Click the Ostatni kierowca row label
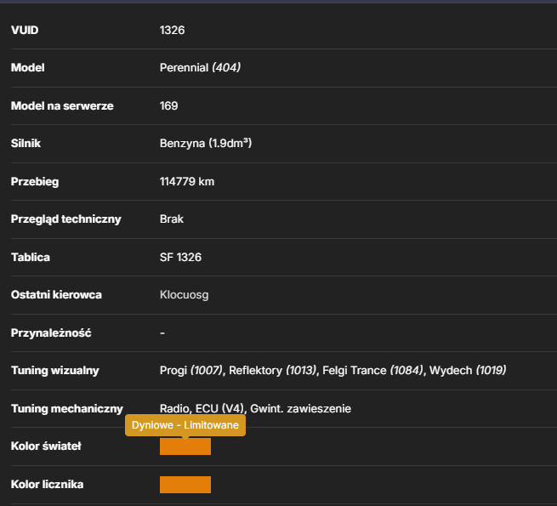 [56, 295]
